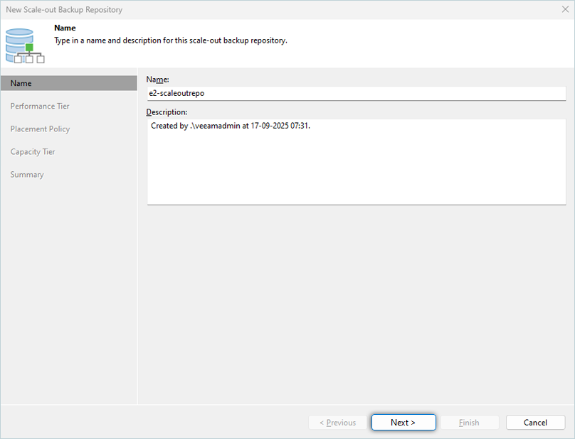This screenshot has height=439, width=575.
Task: Cancel the repository wizard
Action: click(535, 423)
